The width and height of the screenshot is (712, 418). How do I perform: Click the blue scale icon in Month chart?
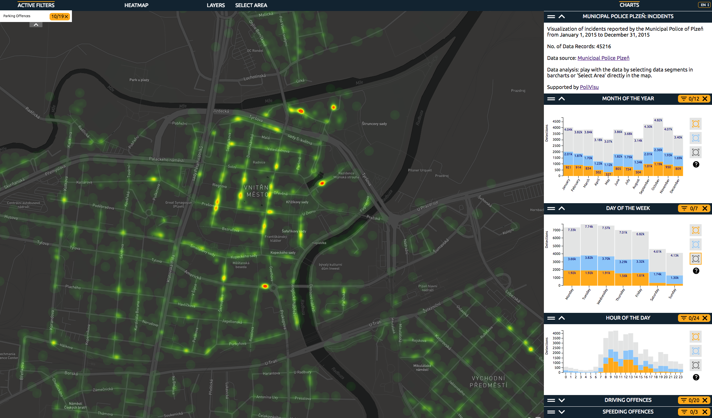click(695, 138)
